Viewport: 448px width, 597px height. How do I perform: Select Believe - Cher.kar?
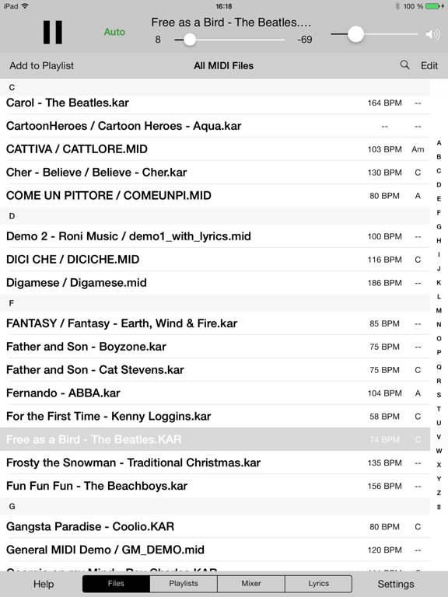tap(215, 173)
